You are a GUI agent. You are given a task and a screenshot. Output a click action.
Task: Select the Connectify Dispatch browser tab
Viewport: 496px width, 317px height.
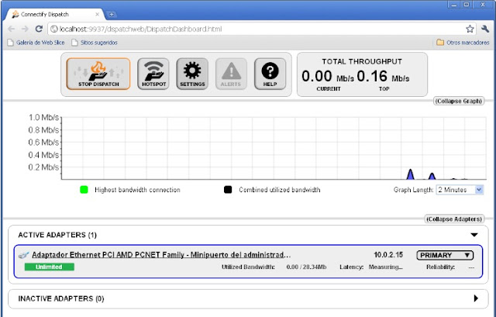(x=55, y=14)
